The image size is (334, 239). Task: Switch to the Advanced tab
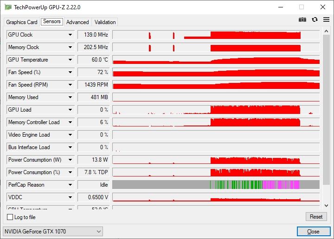point(77,22)
